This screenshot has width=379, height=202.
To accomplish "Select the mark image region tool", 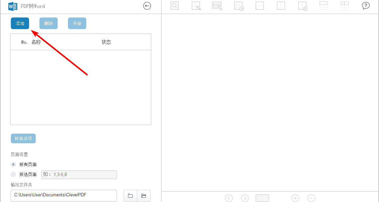I will point(217,6).
